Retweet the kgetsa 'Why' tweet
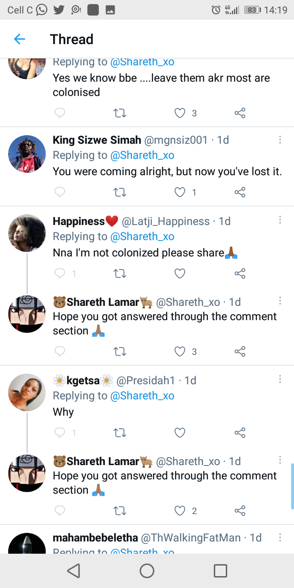Viewport: 294px width, 588px height. (120, 432)
